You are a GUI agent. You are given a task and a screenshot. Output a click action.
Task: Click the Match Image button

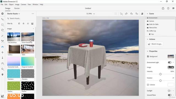click(x=155, y=44)
